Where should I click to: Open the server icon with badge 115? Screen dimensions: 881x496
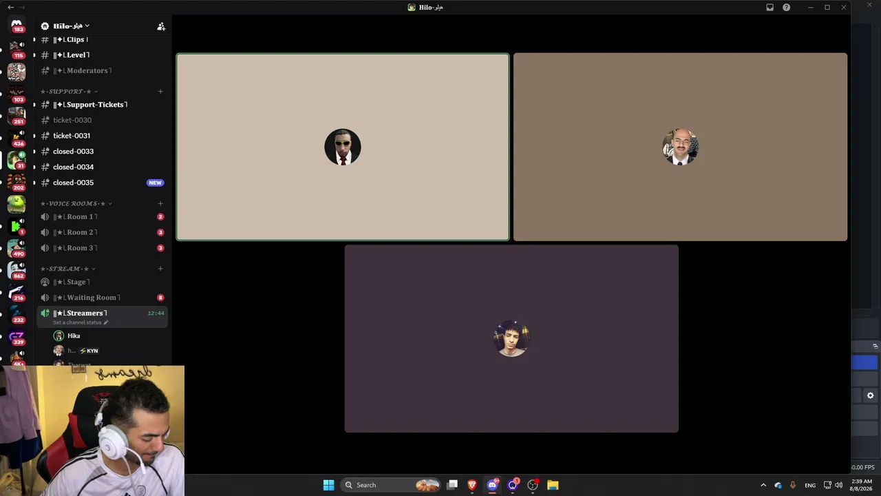[17, 48]
